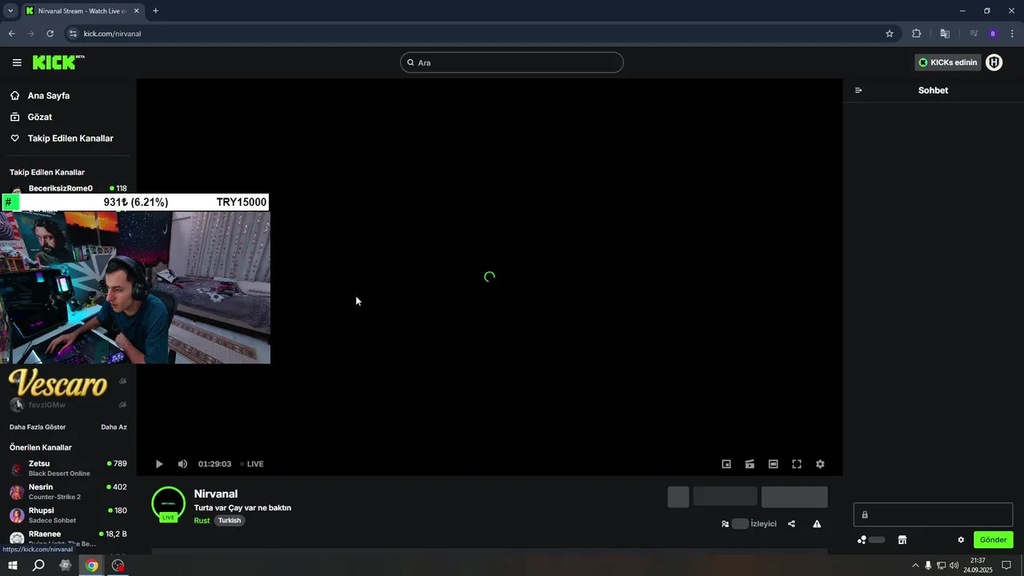Open Chrome three-dot menu
Viewport: 1024px width, 576px height.
point(1012,34)
